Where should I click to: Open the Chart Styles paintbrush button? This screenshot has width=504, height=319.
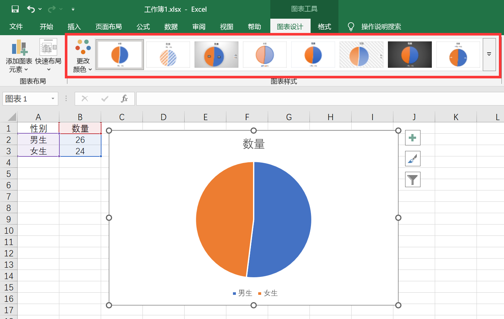(412, 159)
